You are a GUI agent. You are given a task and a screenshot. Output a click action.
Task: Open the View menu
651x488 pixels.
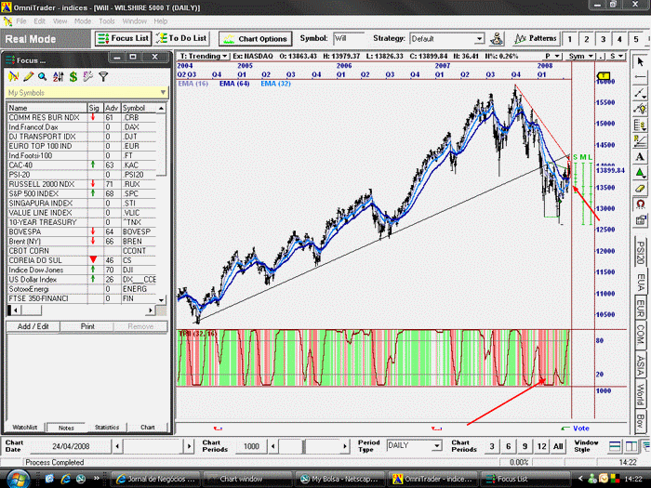[60, 21]
